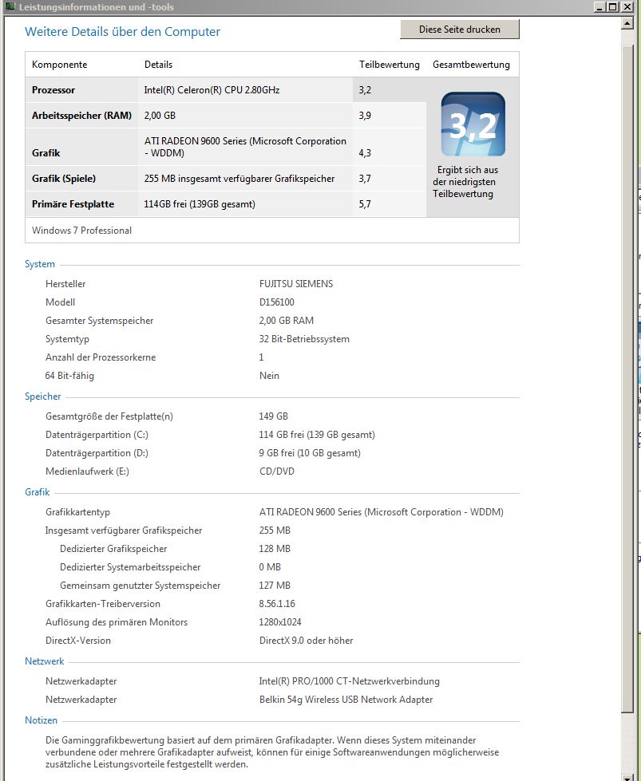This screenshot has width=641, height=781.
Task: Click the Anzahl der Prozessorkerne label
Action: pos(101,357)
